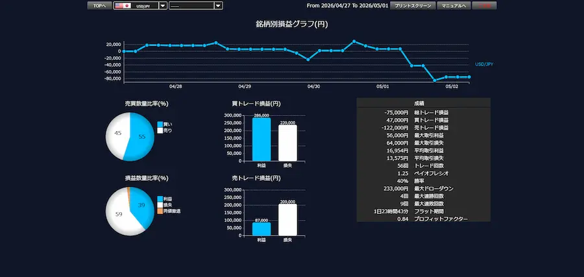The width and height of the screenshot is (584, 277).
Task: Open the マニュアルへ manual button
Action: pos(454,6)
